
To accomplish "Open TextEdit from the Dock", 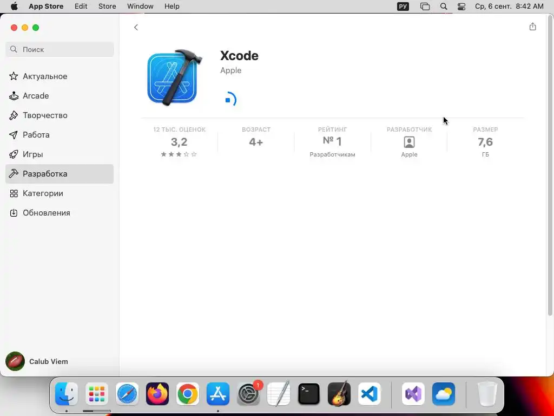I will [x=279, y=394].
